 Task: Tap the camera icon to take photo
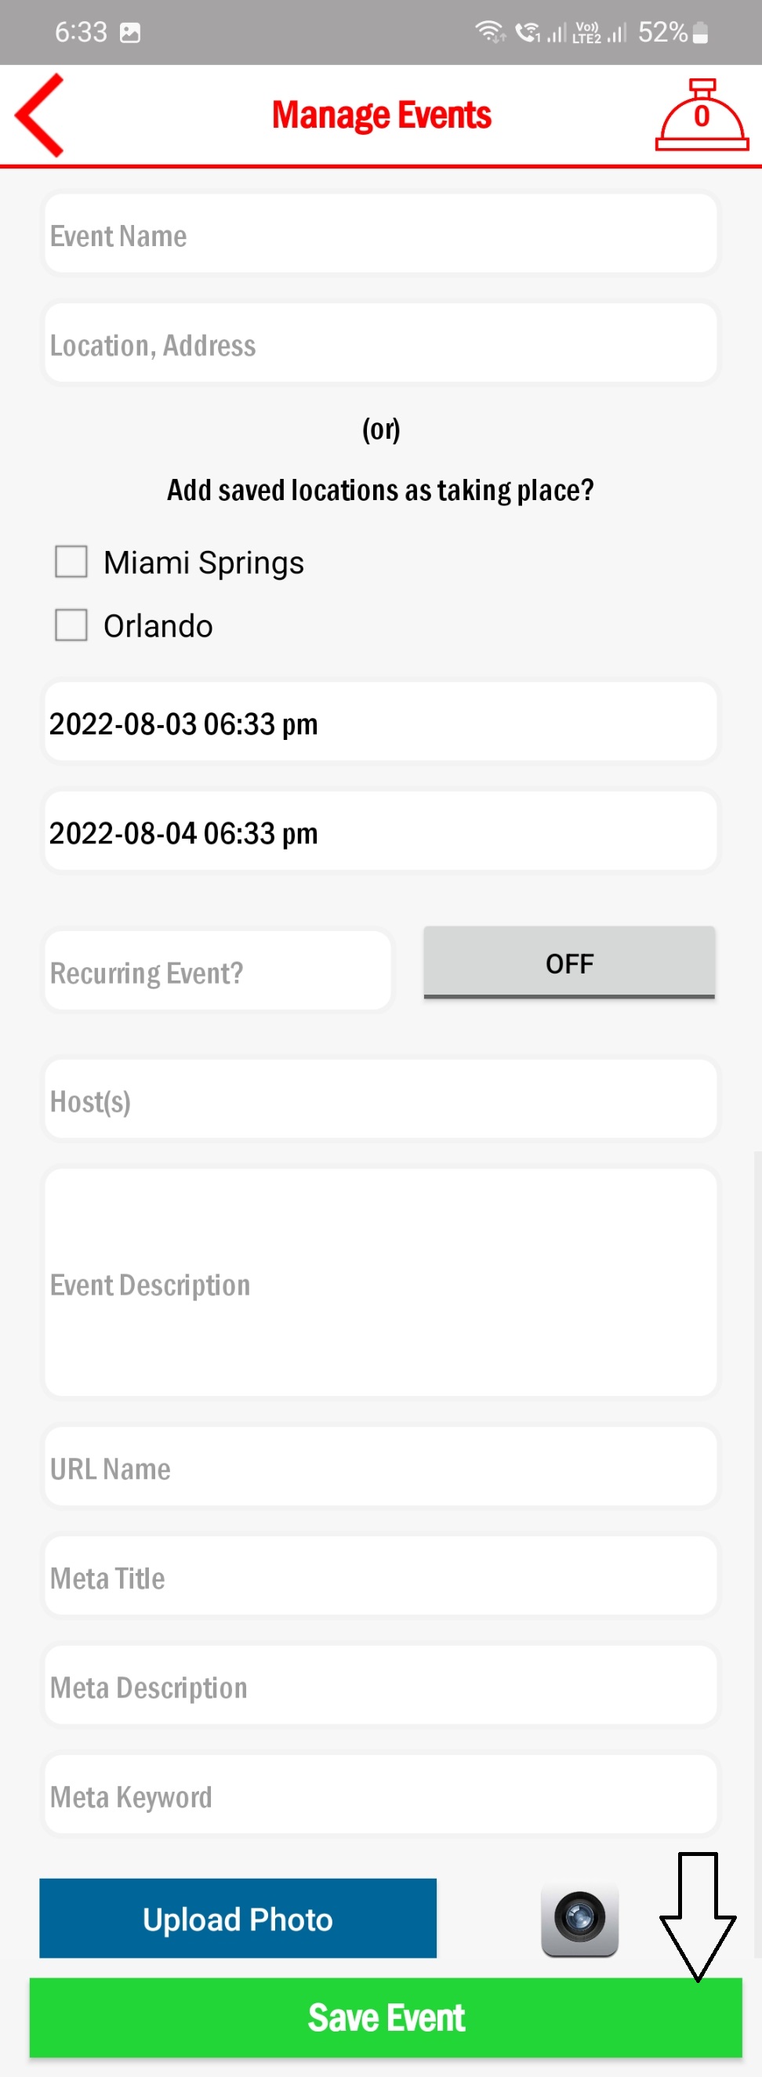coord(579,1918)
